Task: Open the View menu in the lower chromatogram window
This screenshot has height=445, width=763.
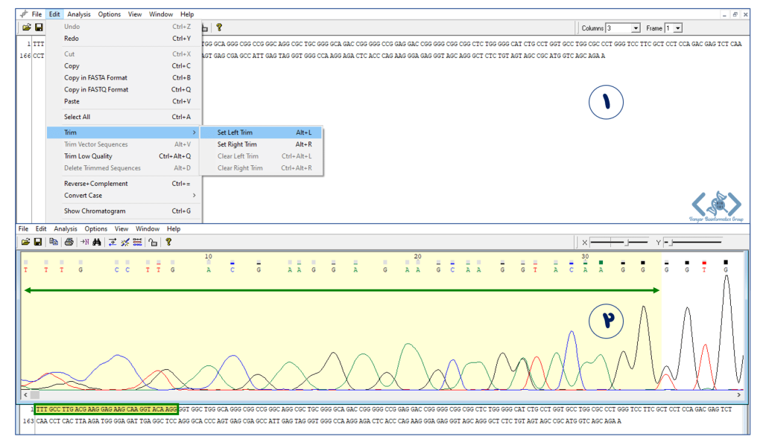Action: (121, 228)
